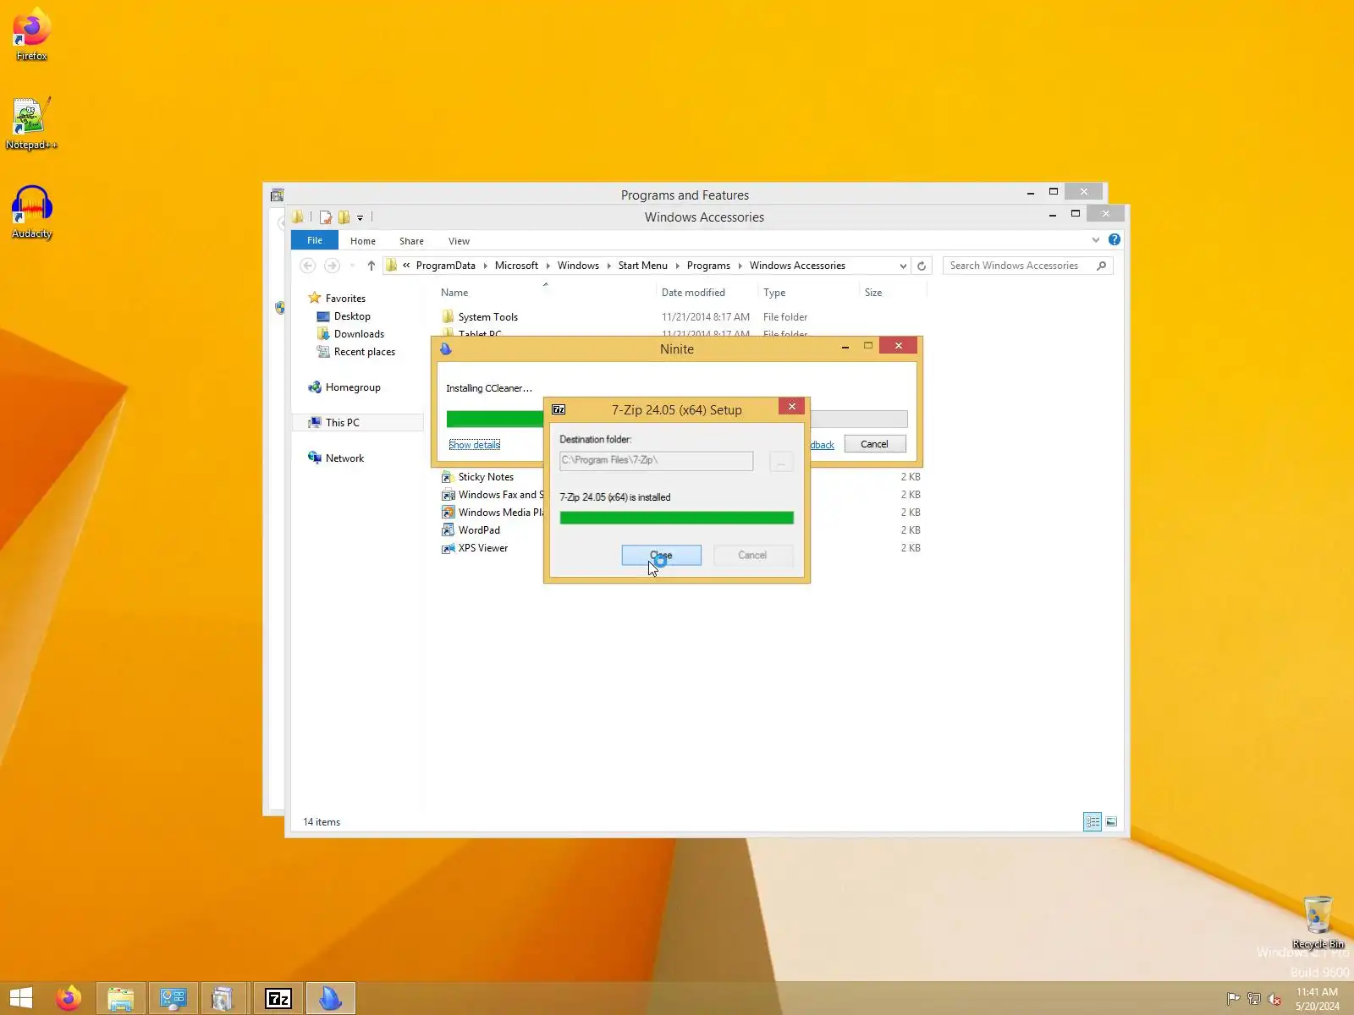Open the Notepad++ desktop shortcut
1354x1015 pixels.
(31, 123)
